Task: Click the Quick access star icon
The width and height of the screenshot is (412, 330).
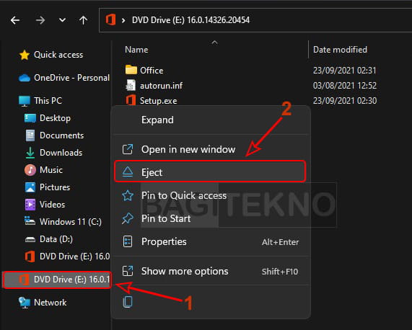Action: tap(25, 55)
